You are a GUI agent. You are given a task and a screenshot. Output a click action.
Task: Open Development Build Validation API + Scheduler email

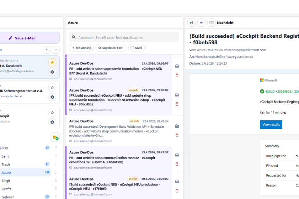pos(119,131)
